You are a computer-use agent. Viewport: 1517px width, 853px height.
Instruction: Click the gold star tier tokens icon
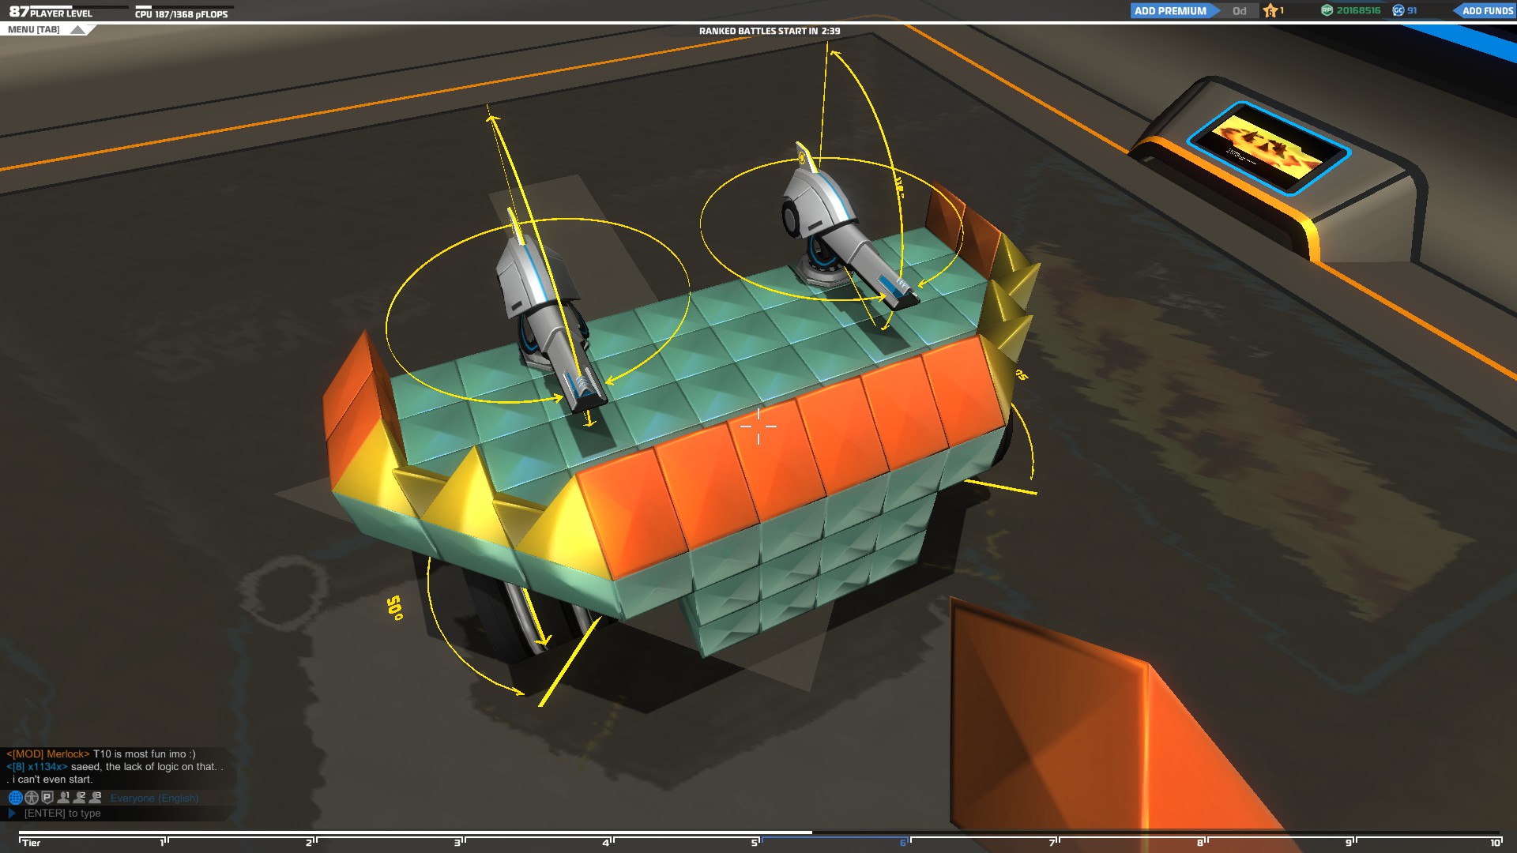[1270, 11]
